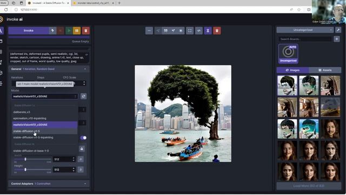Toggle the purple switch beside stable-diffusion-v1-5-inpainting row
The height and width of the screenshot is (195, 346).
[x=83, y=138]
